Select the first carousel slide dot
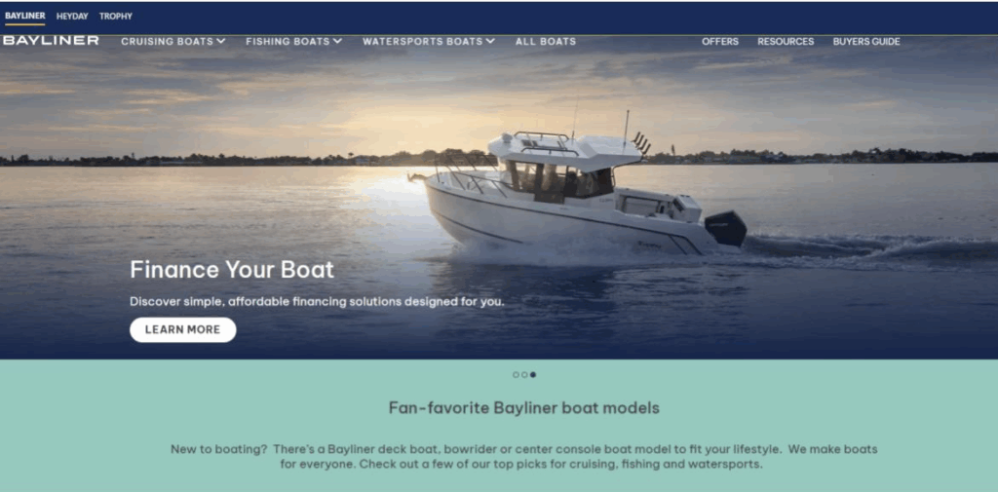This screenshot has width=998, height=492. coord(516,375)
